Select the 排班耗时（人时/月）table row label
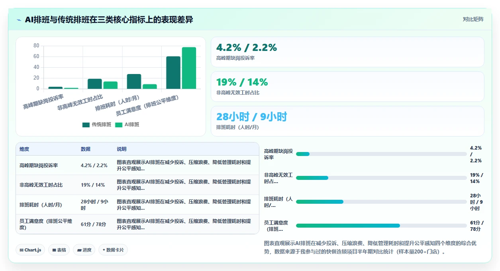The image size is (500, 271). click(x=42, y=205)
